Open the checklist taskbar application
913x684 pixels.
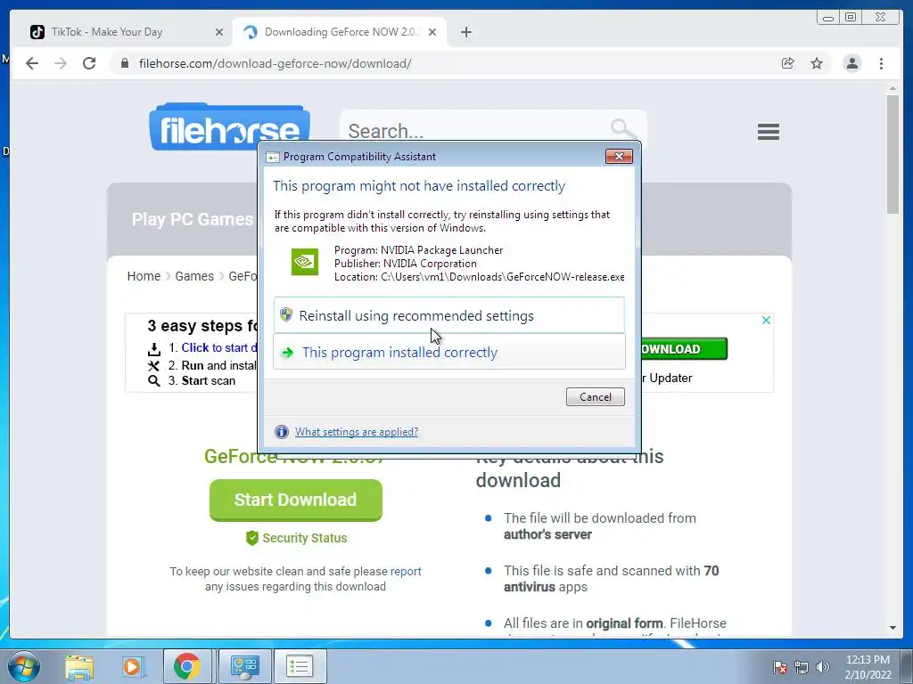(x=300, y=666)
